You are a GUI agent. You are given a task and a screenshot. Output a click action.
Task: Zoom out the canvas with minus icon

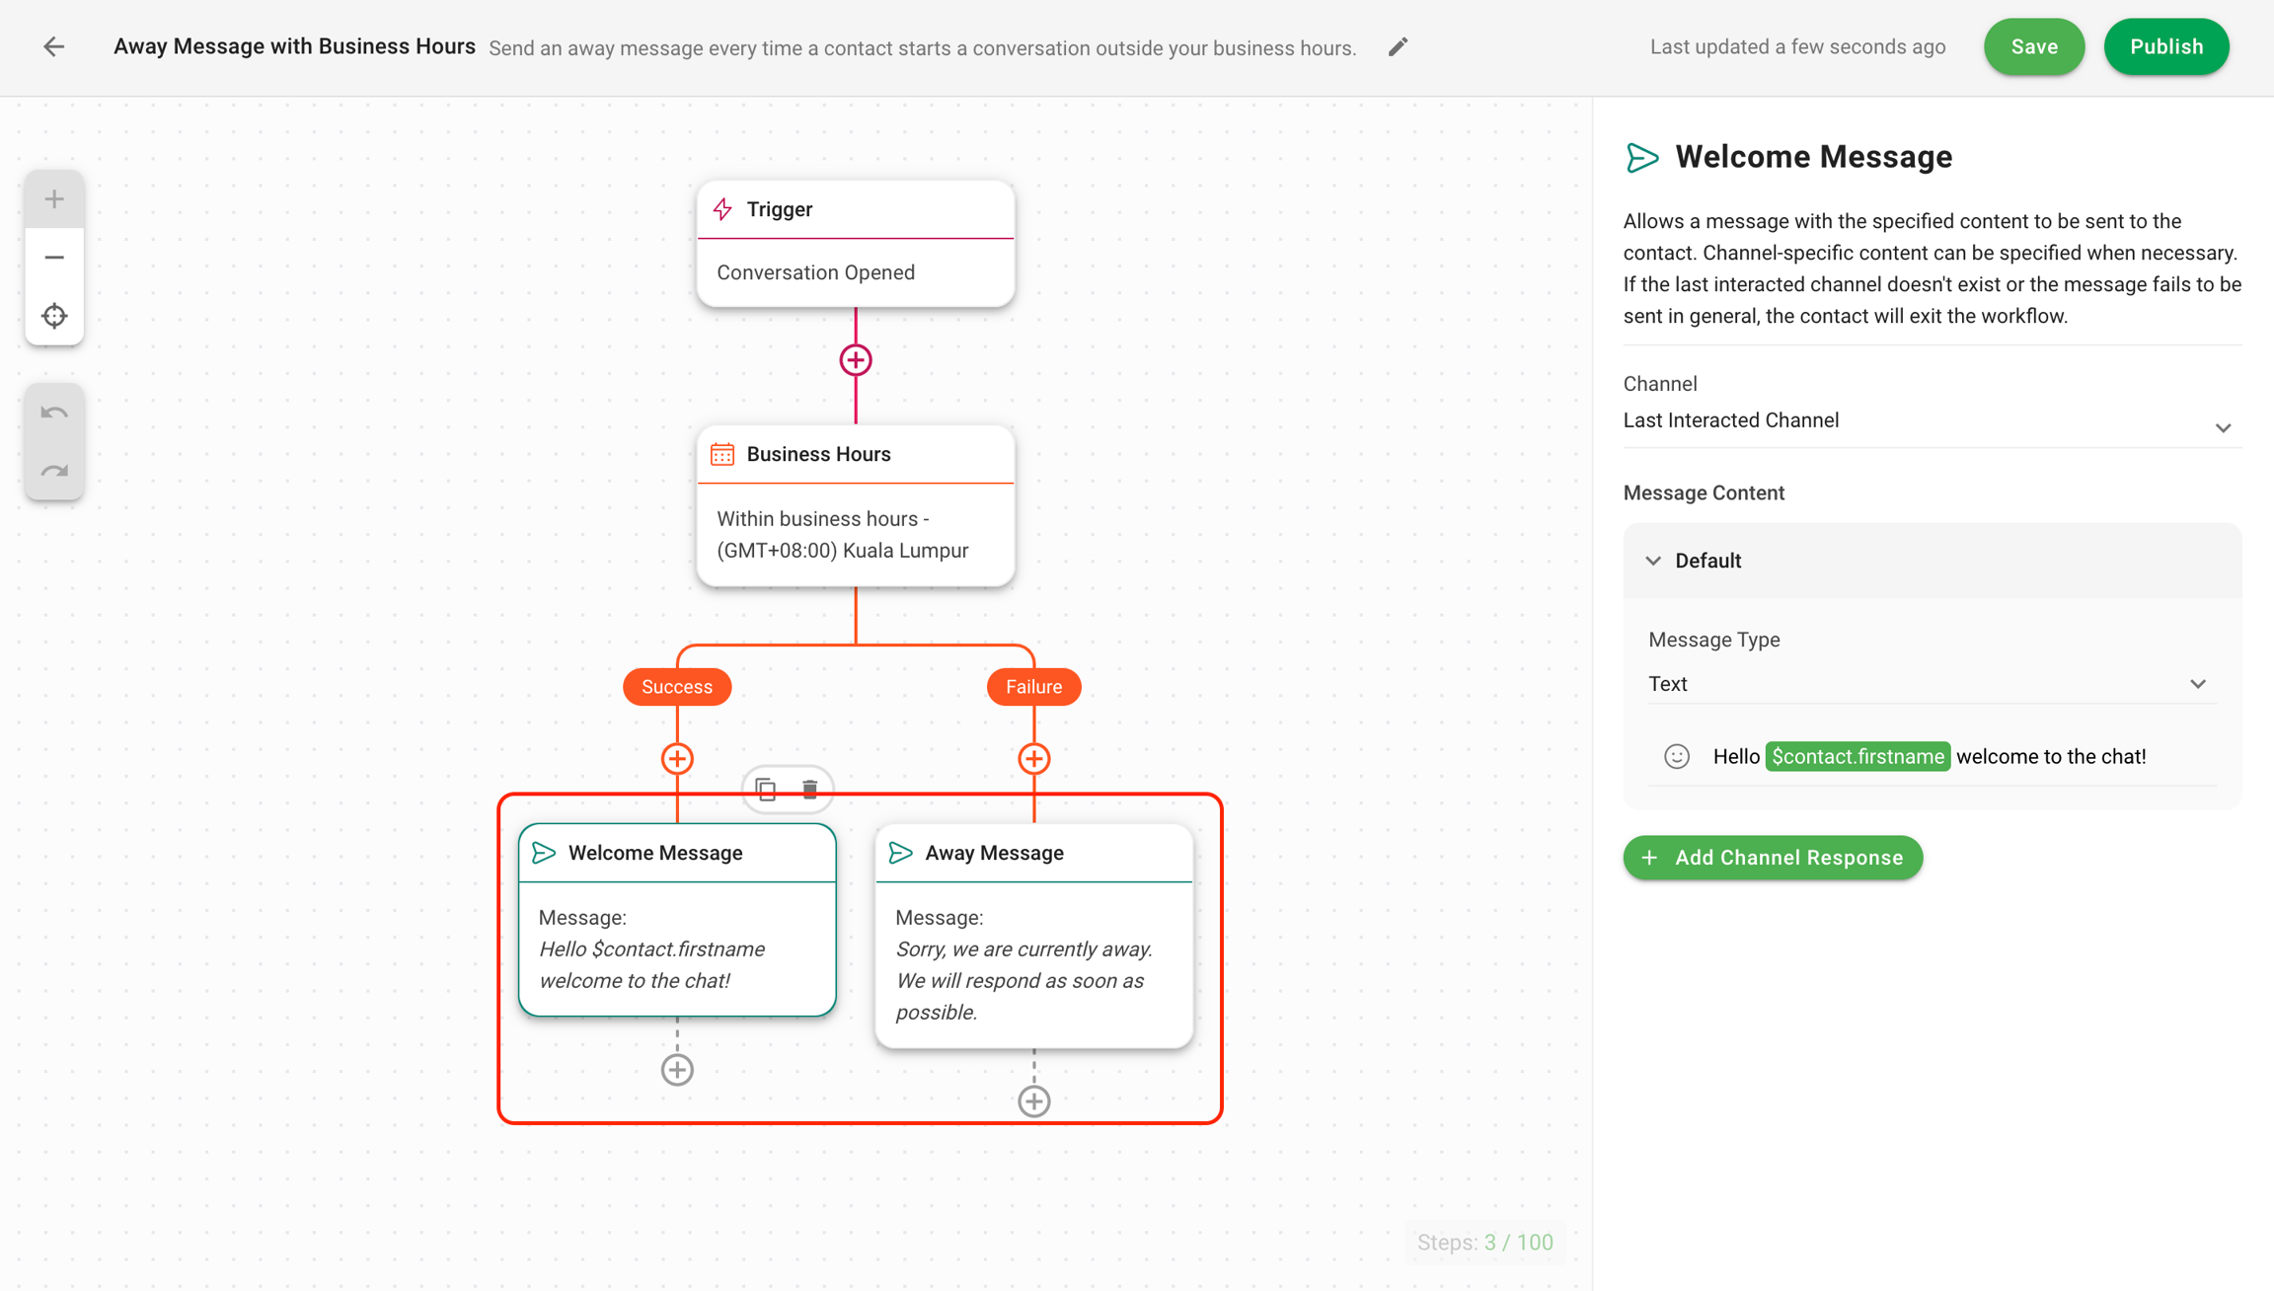pos(54,258)
